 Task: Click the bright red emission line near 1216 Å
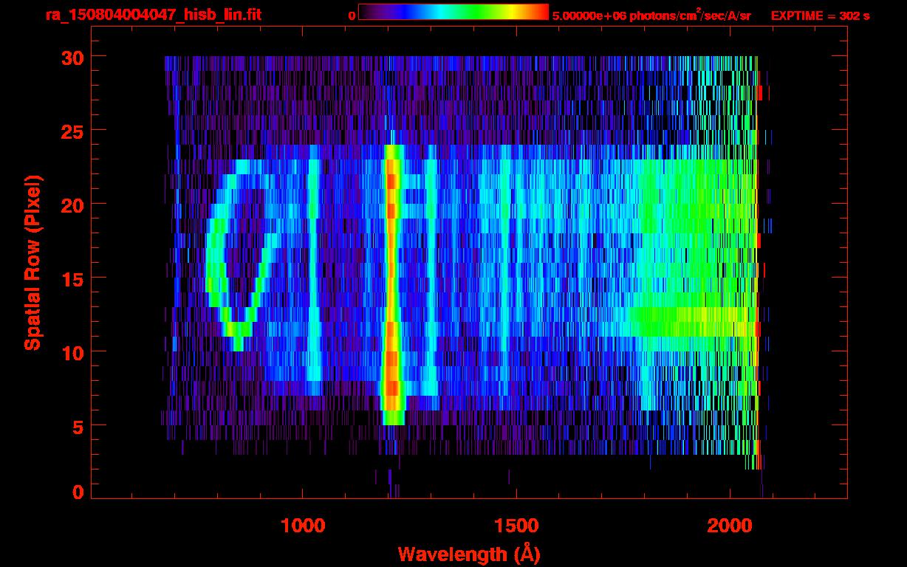(x=391, y=284)
